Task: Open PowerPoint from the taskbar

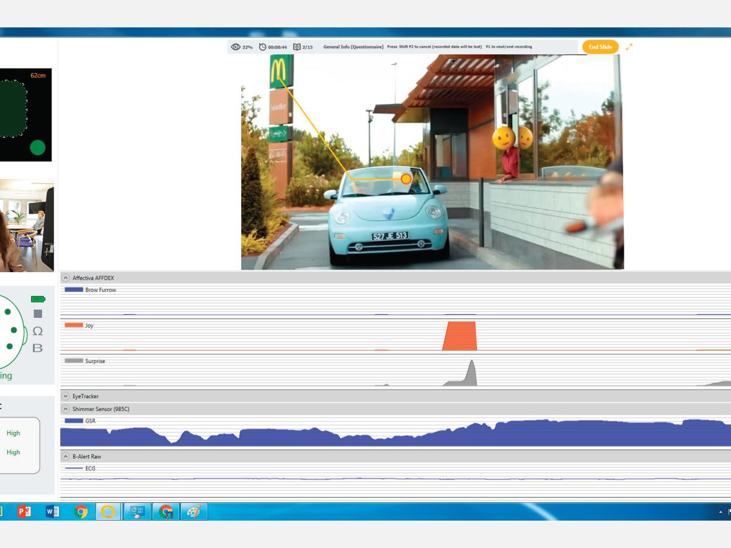Action: click(24, 511)
